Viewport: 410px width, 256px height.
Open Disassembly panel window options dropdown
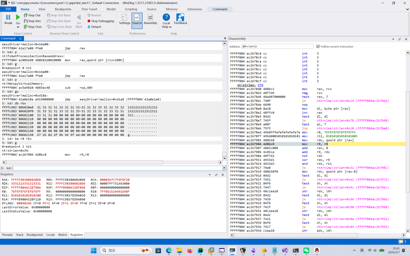pyautogui.click(x=394, y=39)
